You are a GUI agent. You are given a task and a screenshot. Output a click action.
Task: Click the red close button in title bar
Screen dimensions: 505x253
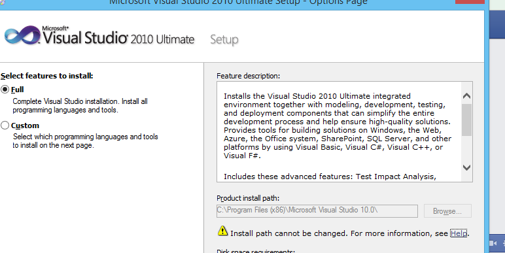(x=470, y=1)
